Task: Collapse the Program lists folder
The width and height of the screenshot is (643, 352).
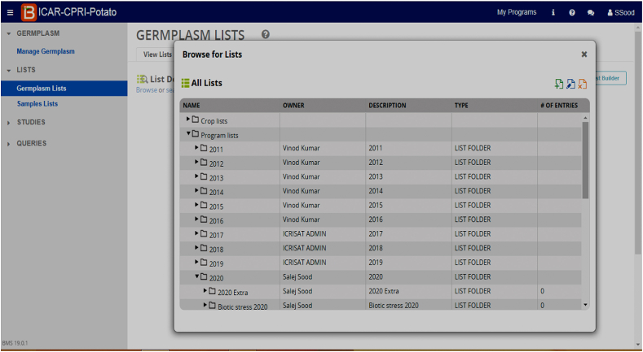Action: pos(188,134)
